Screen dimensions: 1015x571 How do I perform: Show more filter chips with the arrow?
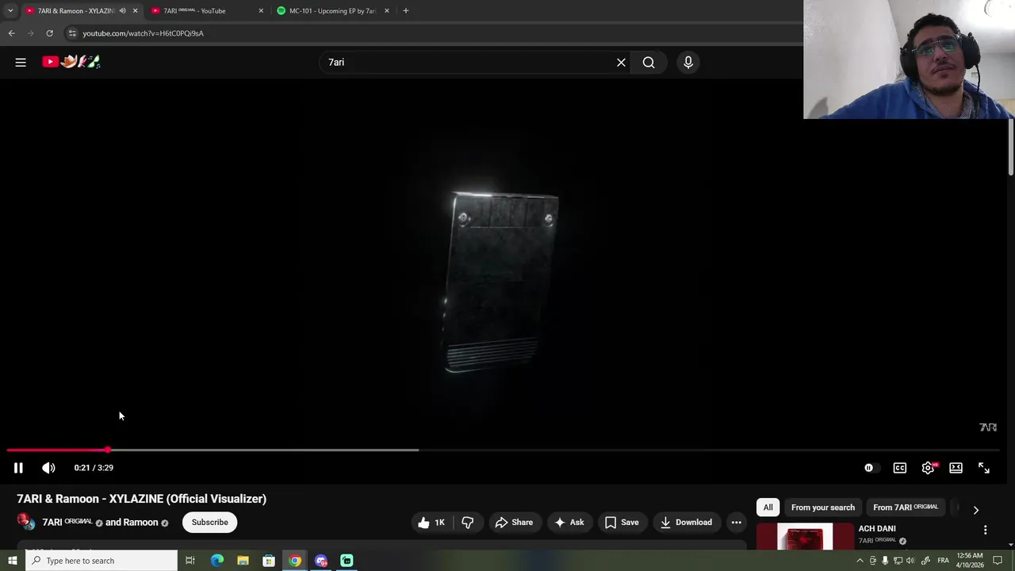coord(976,510)
